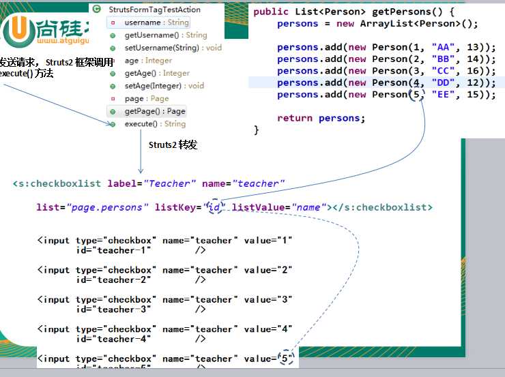Click the input line with value="5"
Viewport: 505px width, 377px height.
tap(164, 359)
